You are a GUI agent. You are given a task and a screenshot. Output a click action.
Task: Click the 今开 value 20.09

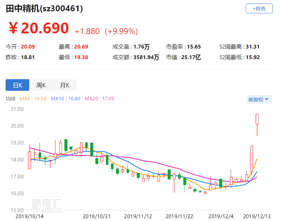28,47
